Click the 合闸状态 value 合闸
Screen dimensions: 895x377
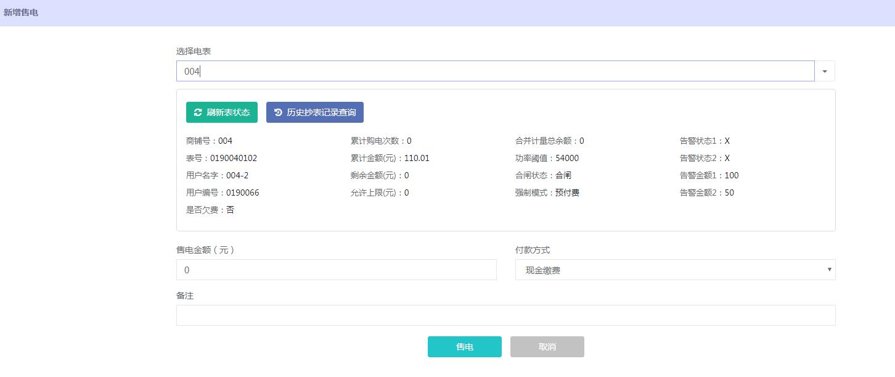point(563,175)
